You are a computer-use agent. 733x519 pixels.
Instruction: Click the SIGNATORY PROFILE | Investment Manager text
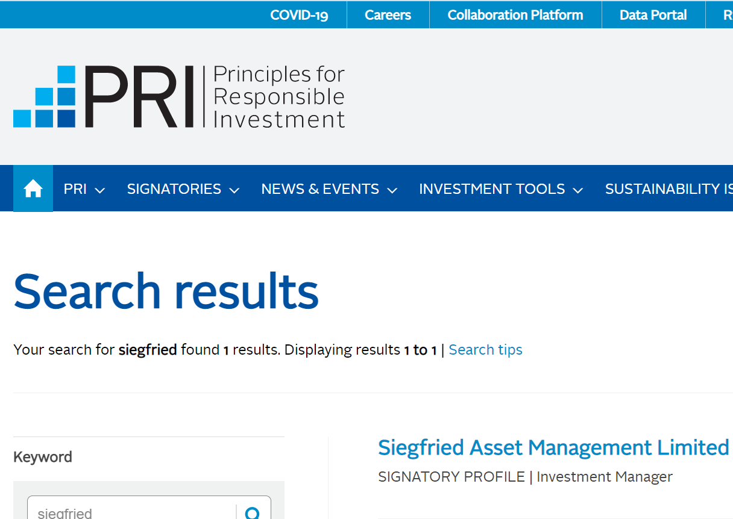(525, 477)
